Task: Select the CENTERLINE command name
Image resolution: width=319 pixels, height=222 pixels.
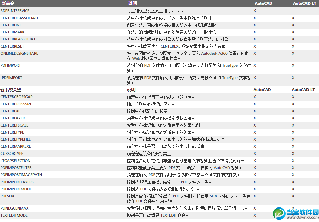Action: point(11,25)
